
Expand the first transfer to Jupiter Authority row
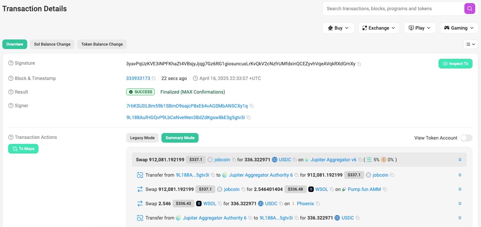460,175
